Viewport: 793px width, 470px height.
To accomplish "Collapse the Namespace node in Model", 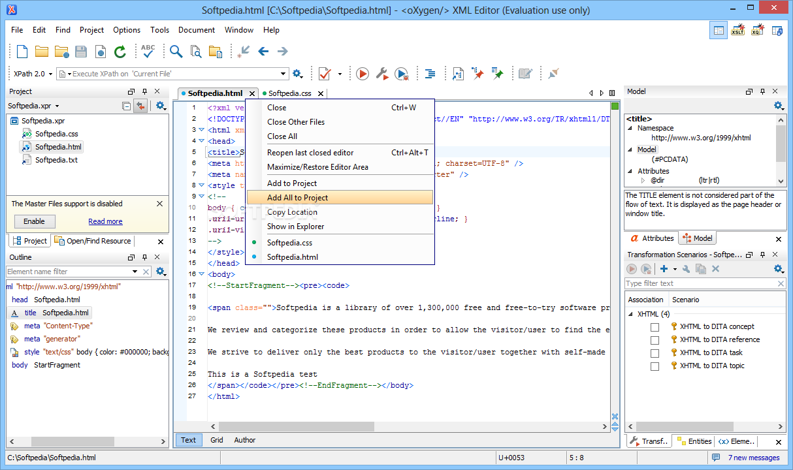I will coord(632,129).
